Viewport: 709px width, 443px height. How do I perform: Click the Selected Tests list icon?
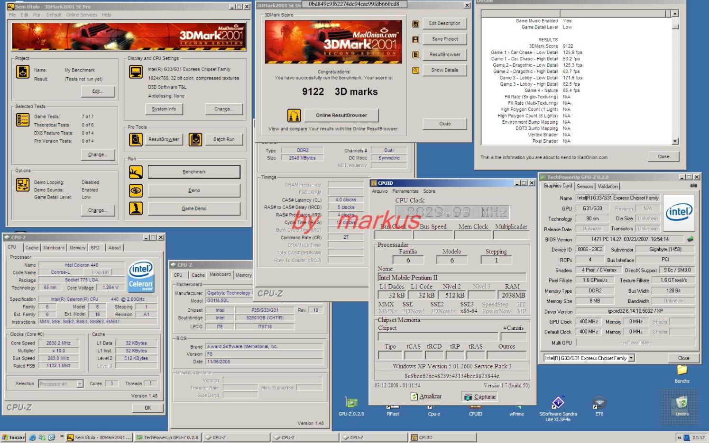tap(23, 119)
